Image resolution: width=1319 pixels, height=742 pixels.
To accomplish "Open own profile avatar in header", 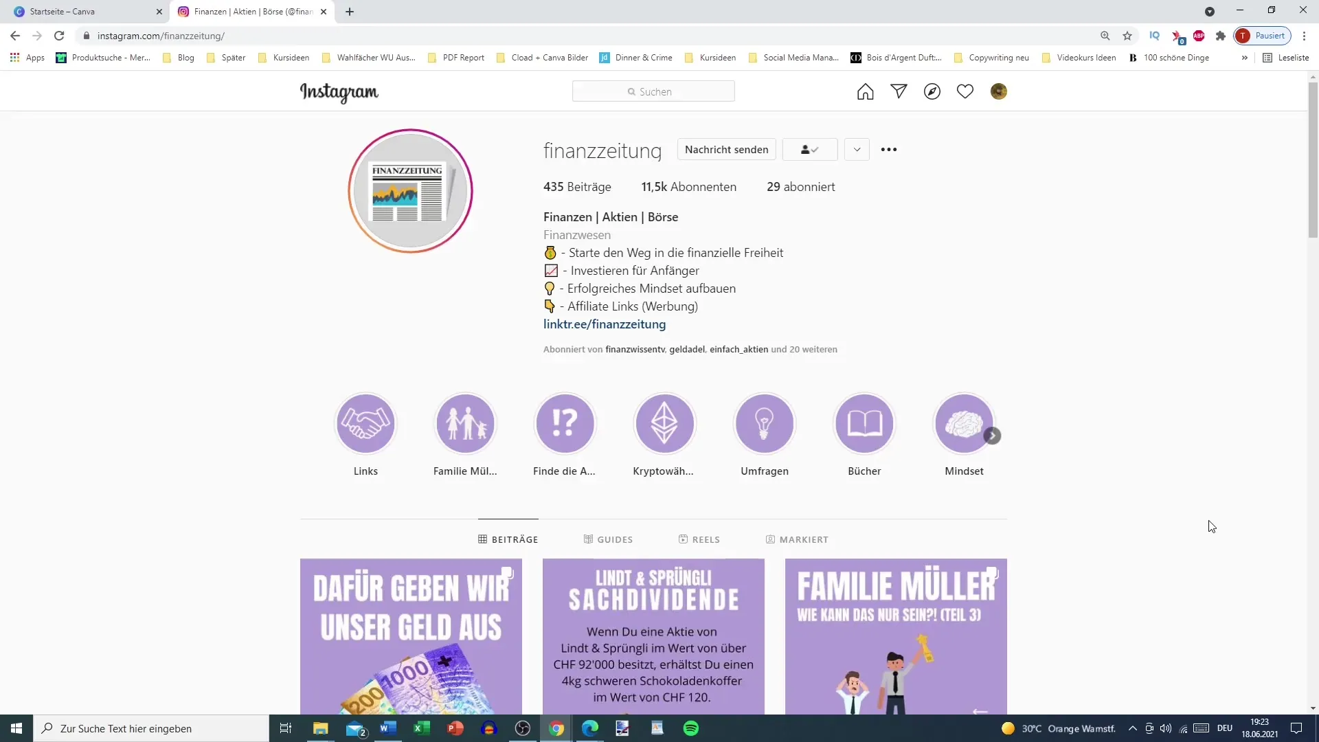I will click(x=999, y=91).
